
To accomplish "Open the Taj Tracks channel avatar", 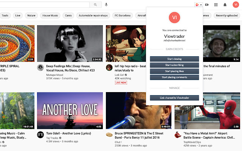I will click(x=40, y=134).
